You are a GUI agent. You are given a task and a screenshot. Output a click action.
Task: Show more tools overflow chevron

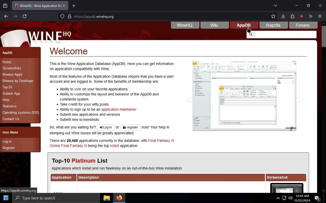tap(310, 16)
